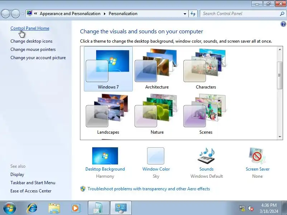Click the taskbar clock showing 4:36 PM
The height and width of the screenshot is (215, 287).
pos(269,208)
